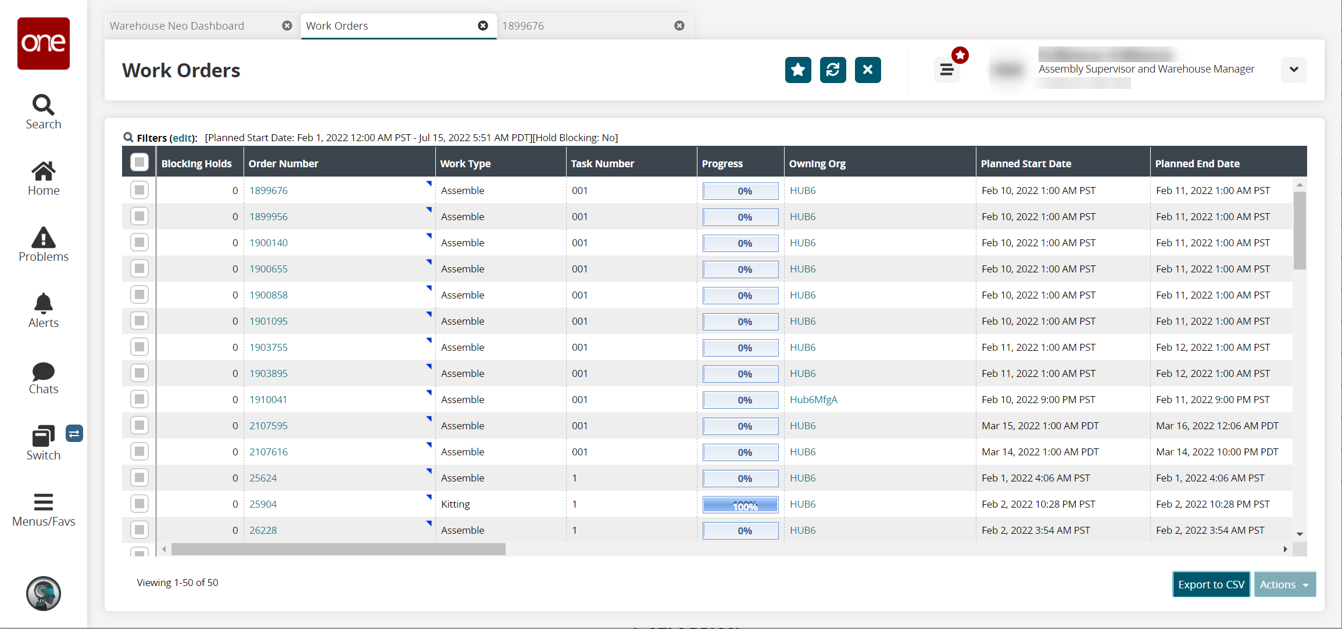The width and height of the screenshot is (1342, 629).
Task: Select checkbox for order 25904 row
Action: point(139,504)
